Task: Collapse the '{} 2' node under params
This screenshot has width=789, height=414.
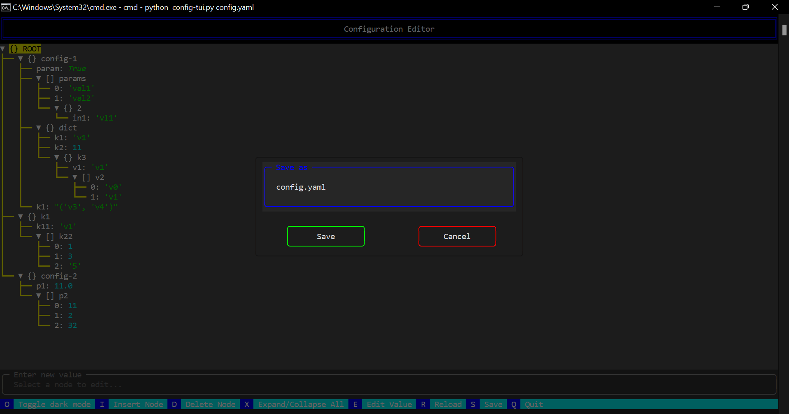Action: pos(57,108)
